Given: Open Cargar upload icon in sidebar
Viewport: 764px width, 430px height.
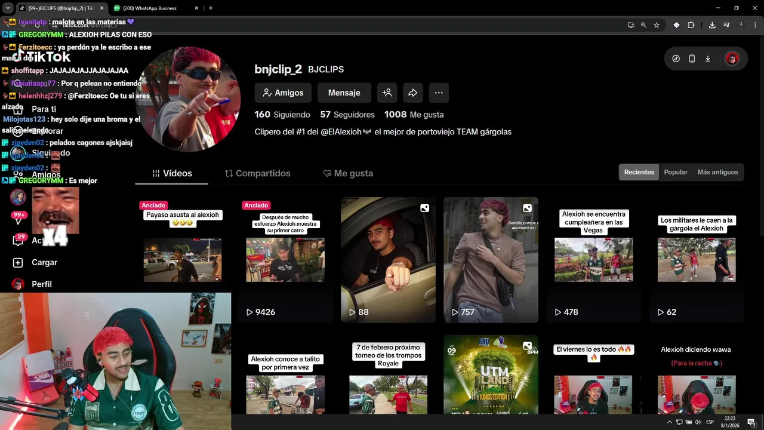Looking at the screenshot, I should click(x=18, y=262).
